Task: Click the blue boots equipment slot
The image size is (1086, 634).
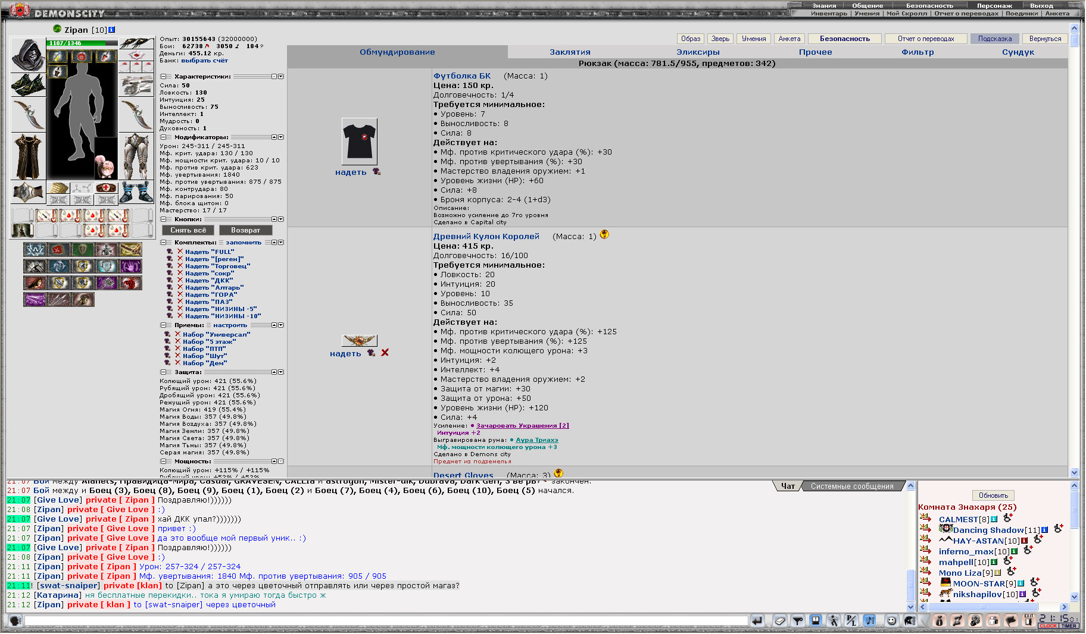Action: tap(136, 193)
